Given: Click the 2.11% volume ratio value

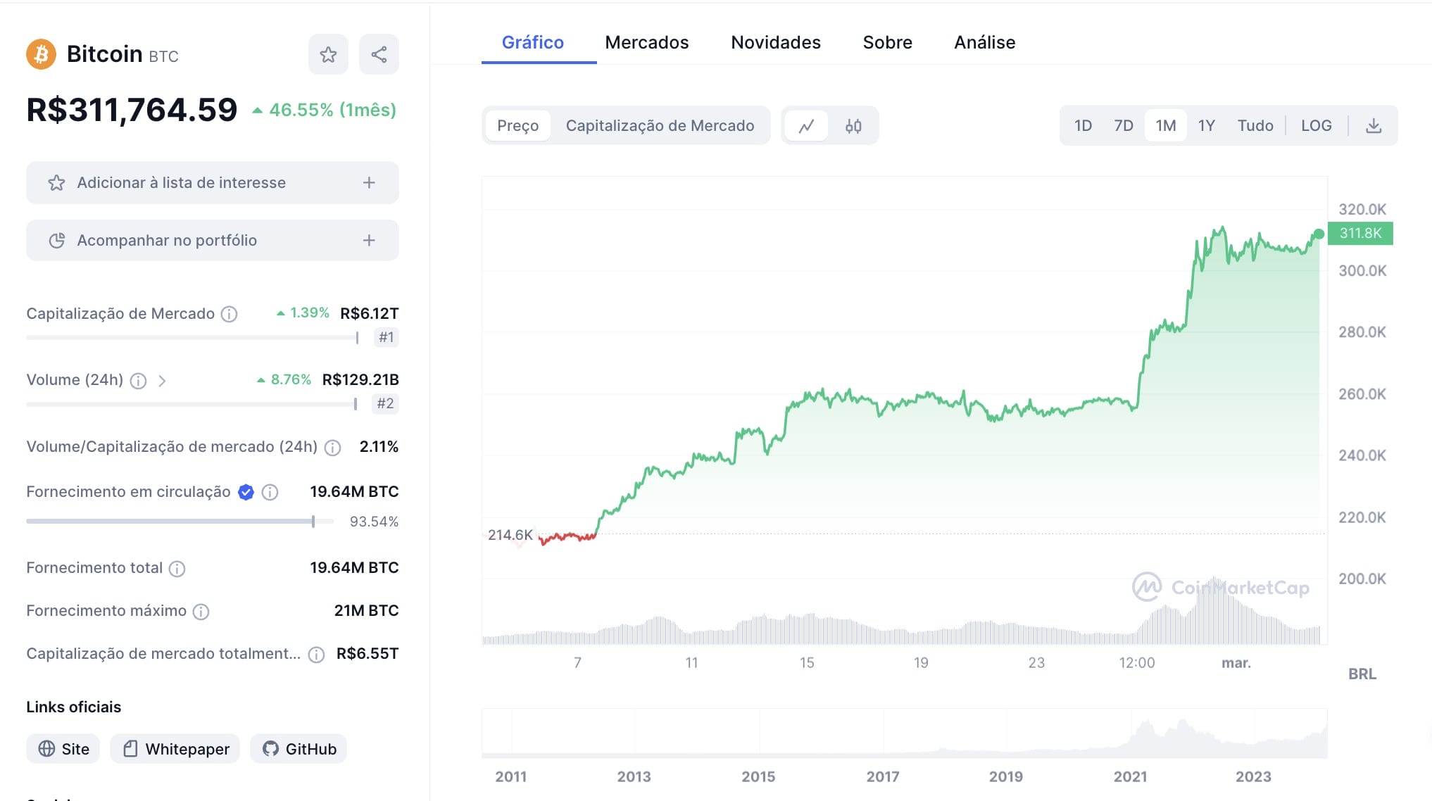Looking at the screenshot, I should pyautogui.click(x=379, y=446).
